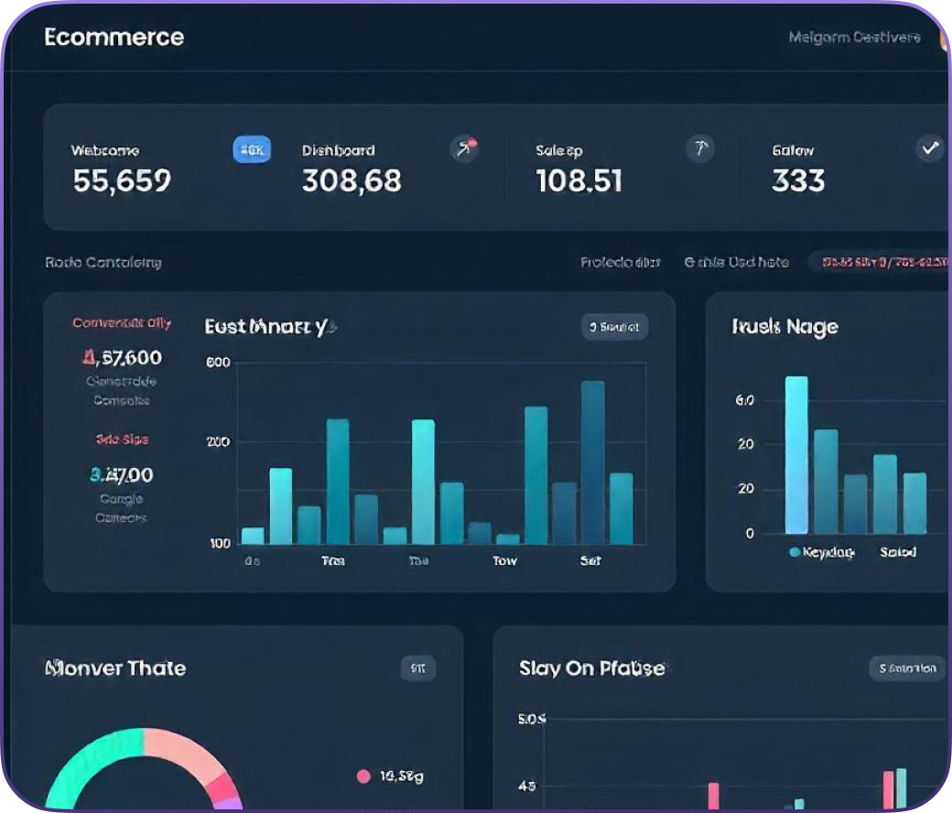The image size is (952, 813).
Task: Toggle the Keyding series label in the legend
Action: (828, 552)
